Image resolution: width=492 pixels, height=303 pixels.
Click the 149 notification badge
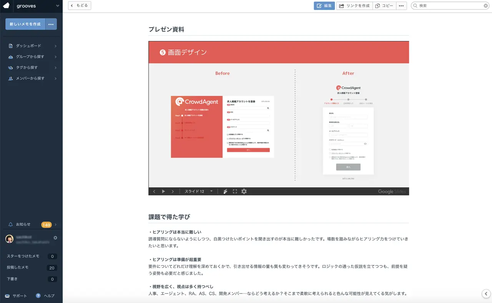[47, 225]
